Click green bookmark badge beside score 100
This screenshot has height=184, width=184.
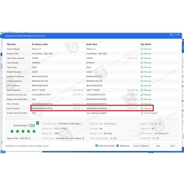tap(38, 123)
